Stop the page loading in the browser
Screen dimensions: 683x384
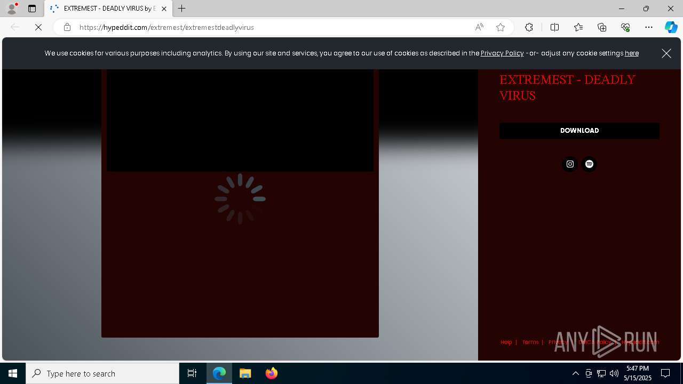(38, 27)
